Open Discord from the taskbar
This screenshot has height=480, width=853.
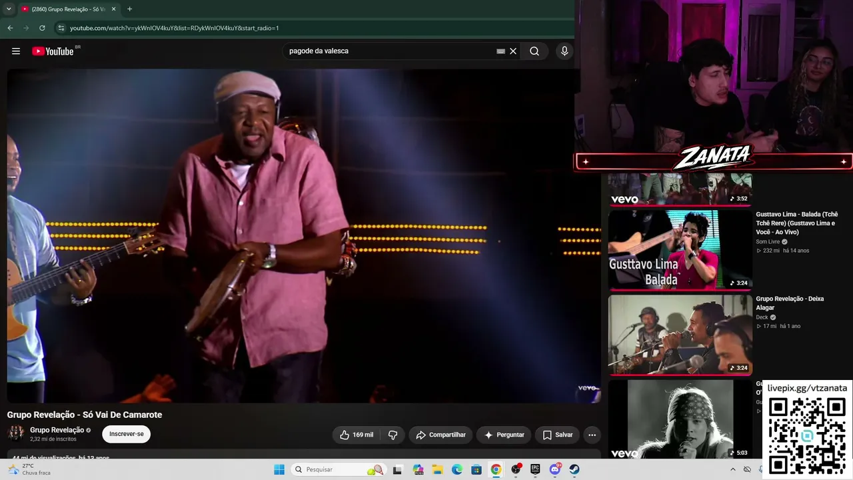[x=555, y=469]
